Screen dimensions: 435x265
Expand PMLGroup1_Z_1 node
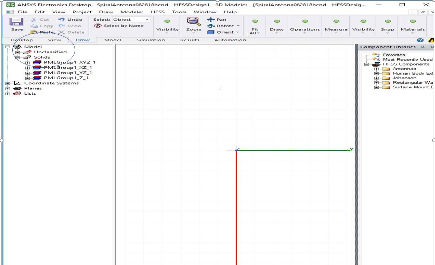[27, 78]
